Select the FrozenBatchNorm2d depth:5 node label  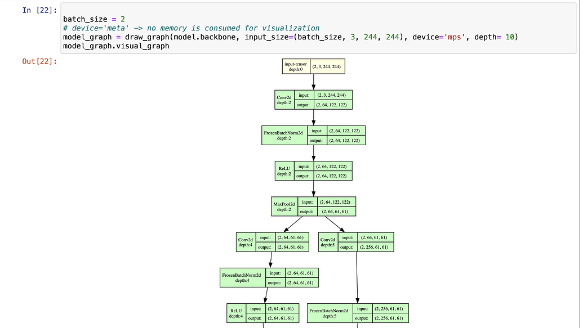coord(329,313)
